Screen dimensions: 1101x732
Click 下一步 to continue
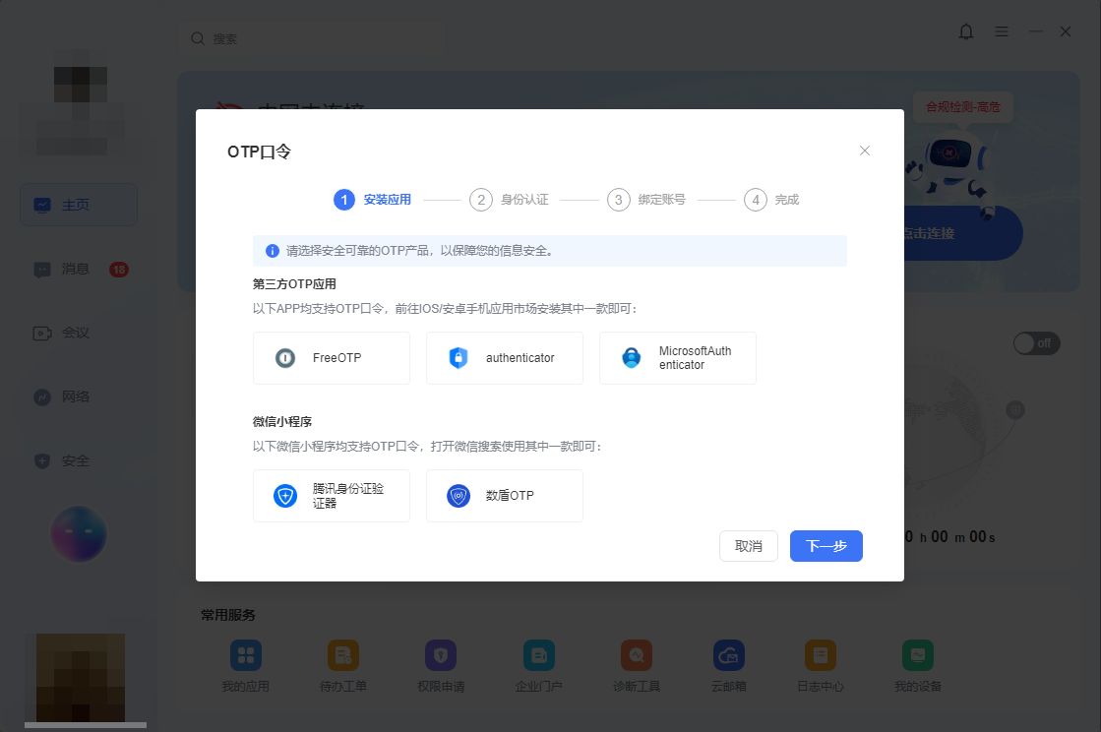[x=826, y=546]
